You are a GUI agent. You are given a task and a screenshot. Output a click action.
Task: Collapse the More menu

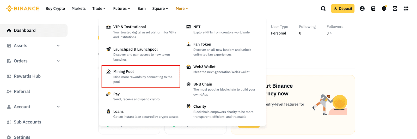182,9
